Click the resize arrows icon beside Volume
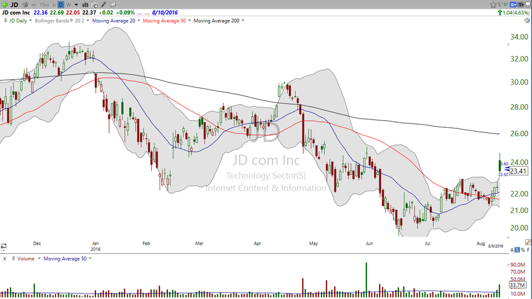This screenshot has height=299, width=532. (x=13, y=259)
